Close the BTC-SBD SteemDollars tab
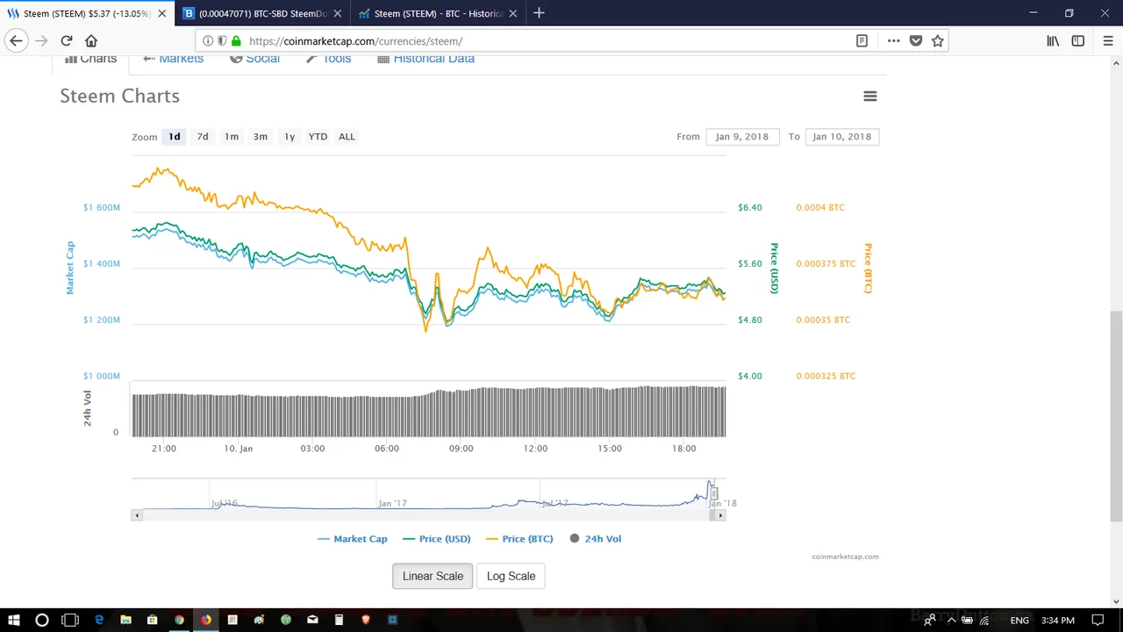1123x632 pixels. coord(337,13)
